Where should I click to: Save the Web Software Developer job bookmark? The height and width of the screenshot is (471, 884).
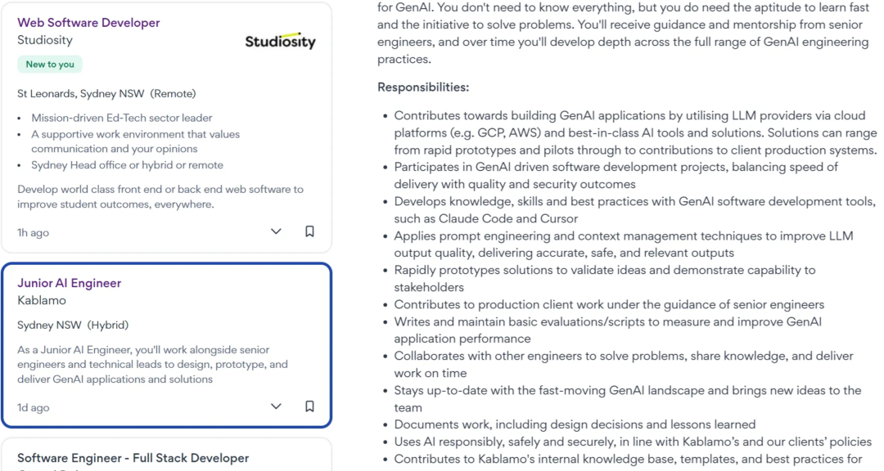click(x=309, y=231)
